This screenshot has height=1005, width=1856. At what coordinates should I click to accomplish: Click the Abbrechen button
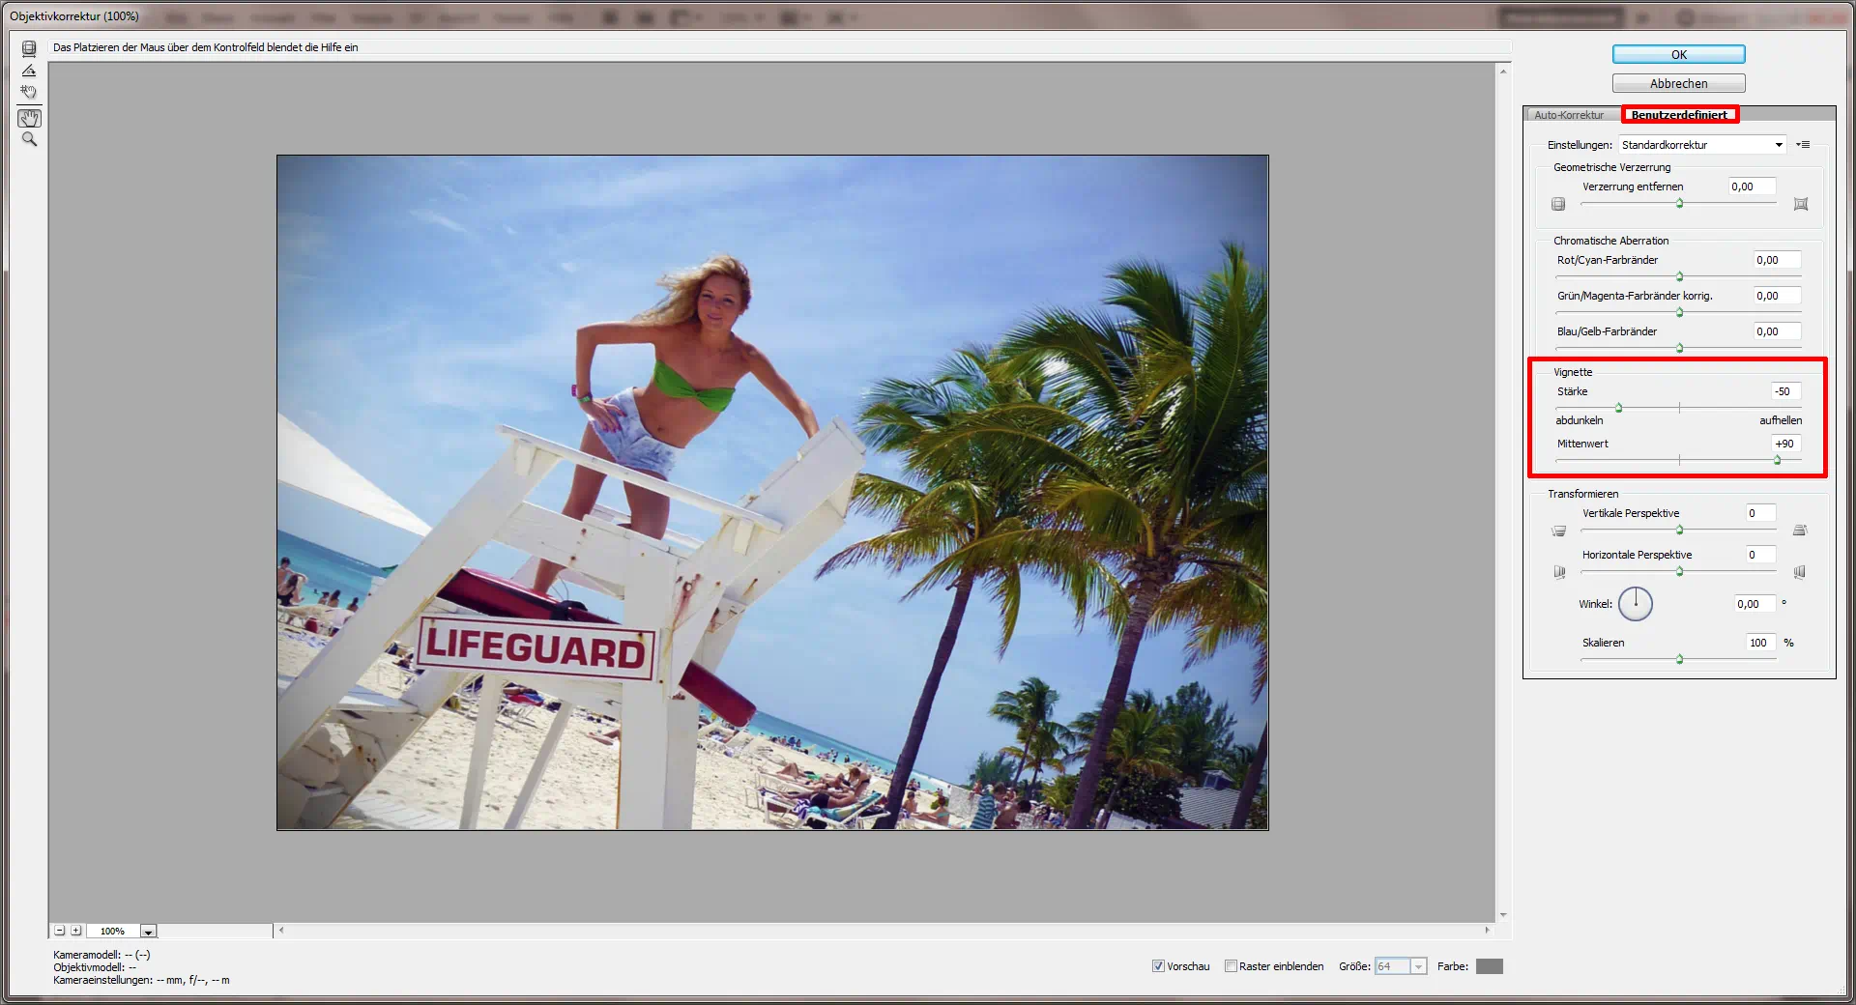pos(1678,83)
